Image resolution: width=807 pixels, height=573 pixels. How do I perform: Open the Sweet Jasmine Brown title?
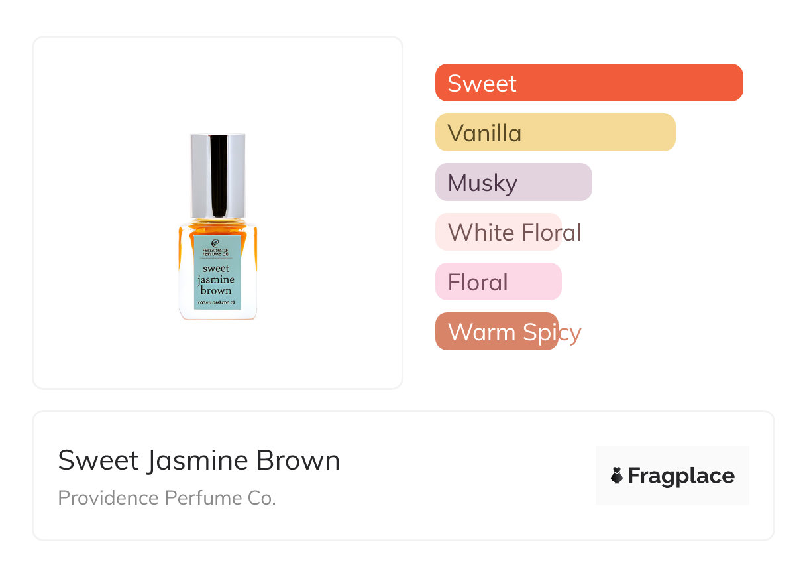pos(199,460)
